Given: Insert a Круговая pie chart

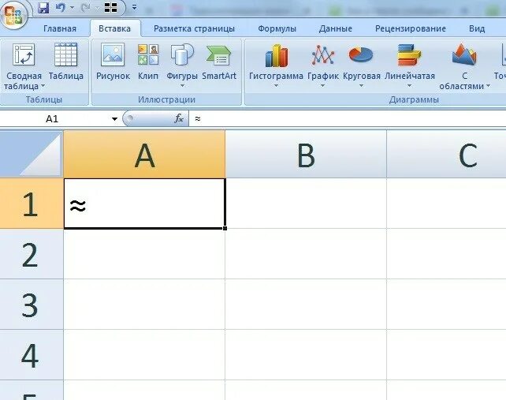Looking at the screenshot, I should (362, 66).
